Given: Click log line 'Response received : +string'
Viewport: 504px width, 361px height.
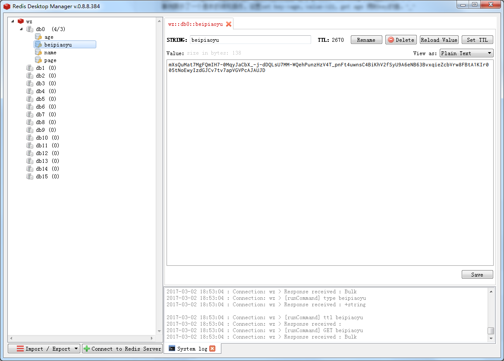Looking at the screenshot, I should 266,305.
